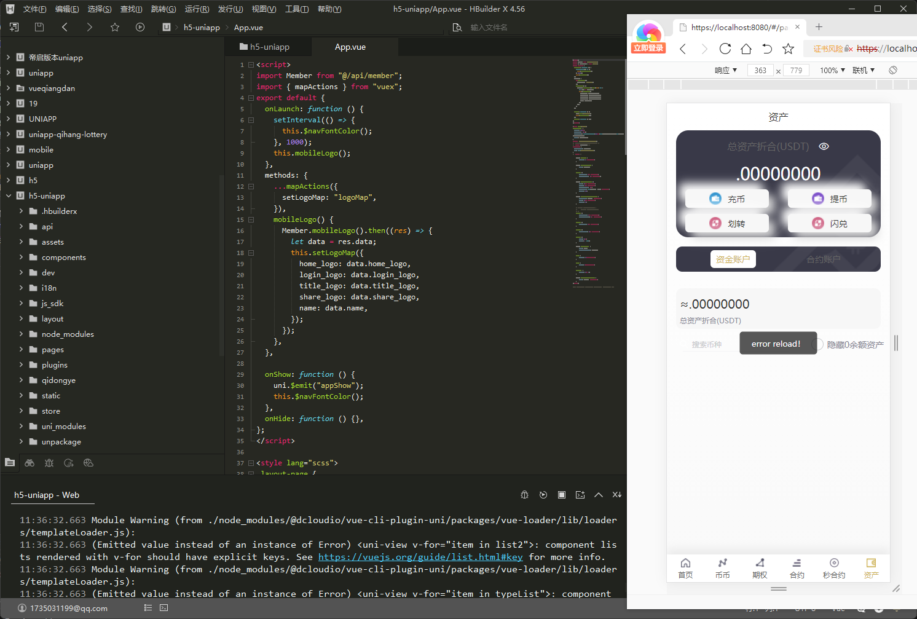Viewport: 917px width, 619px height.
Task: Open the vuejs.org list key link
Action: [420, 557]
